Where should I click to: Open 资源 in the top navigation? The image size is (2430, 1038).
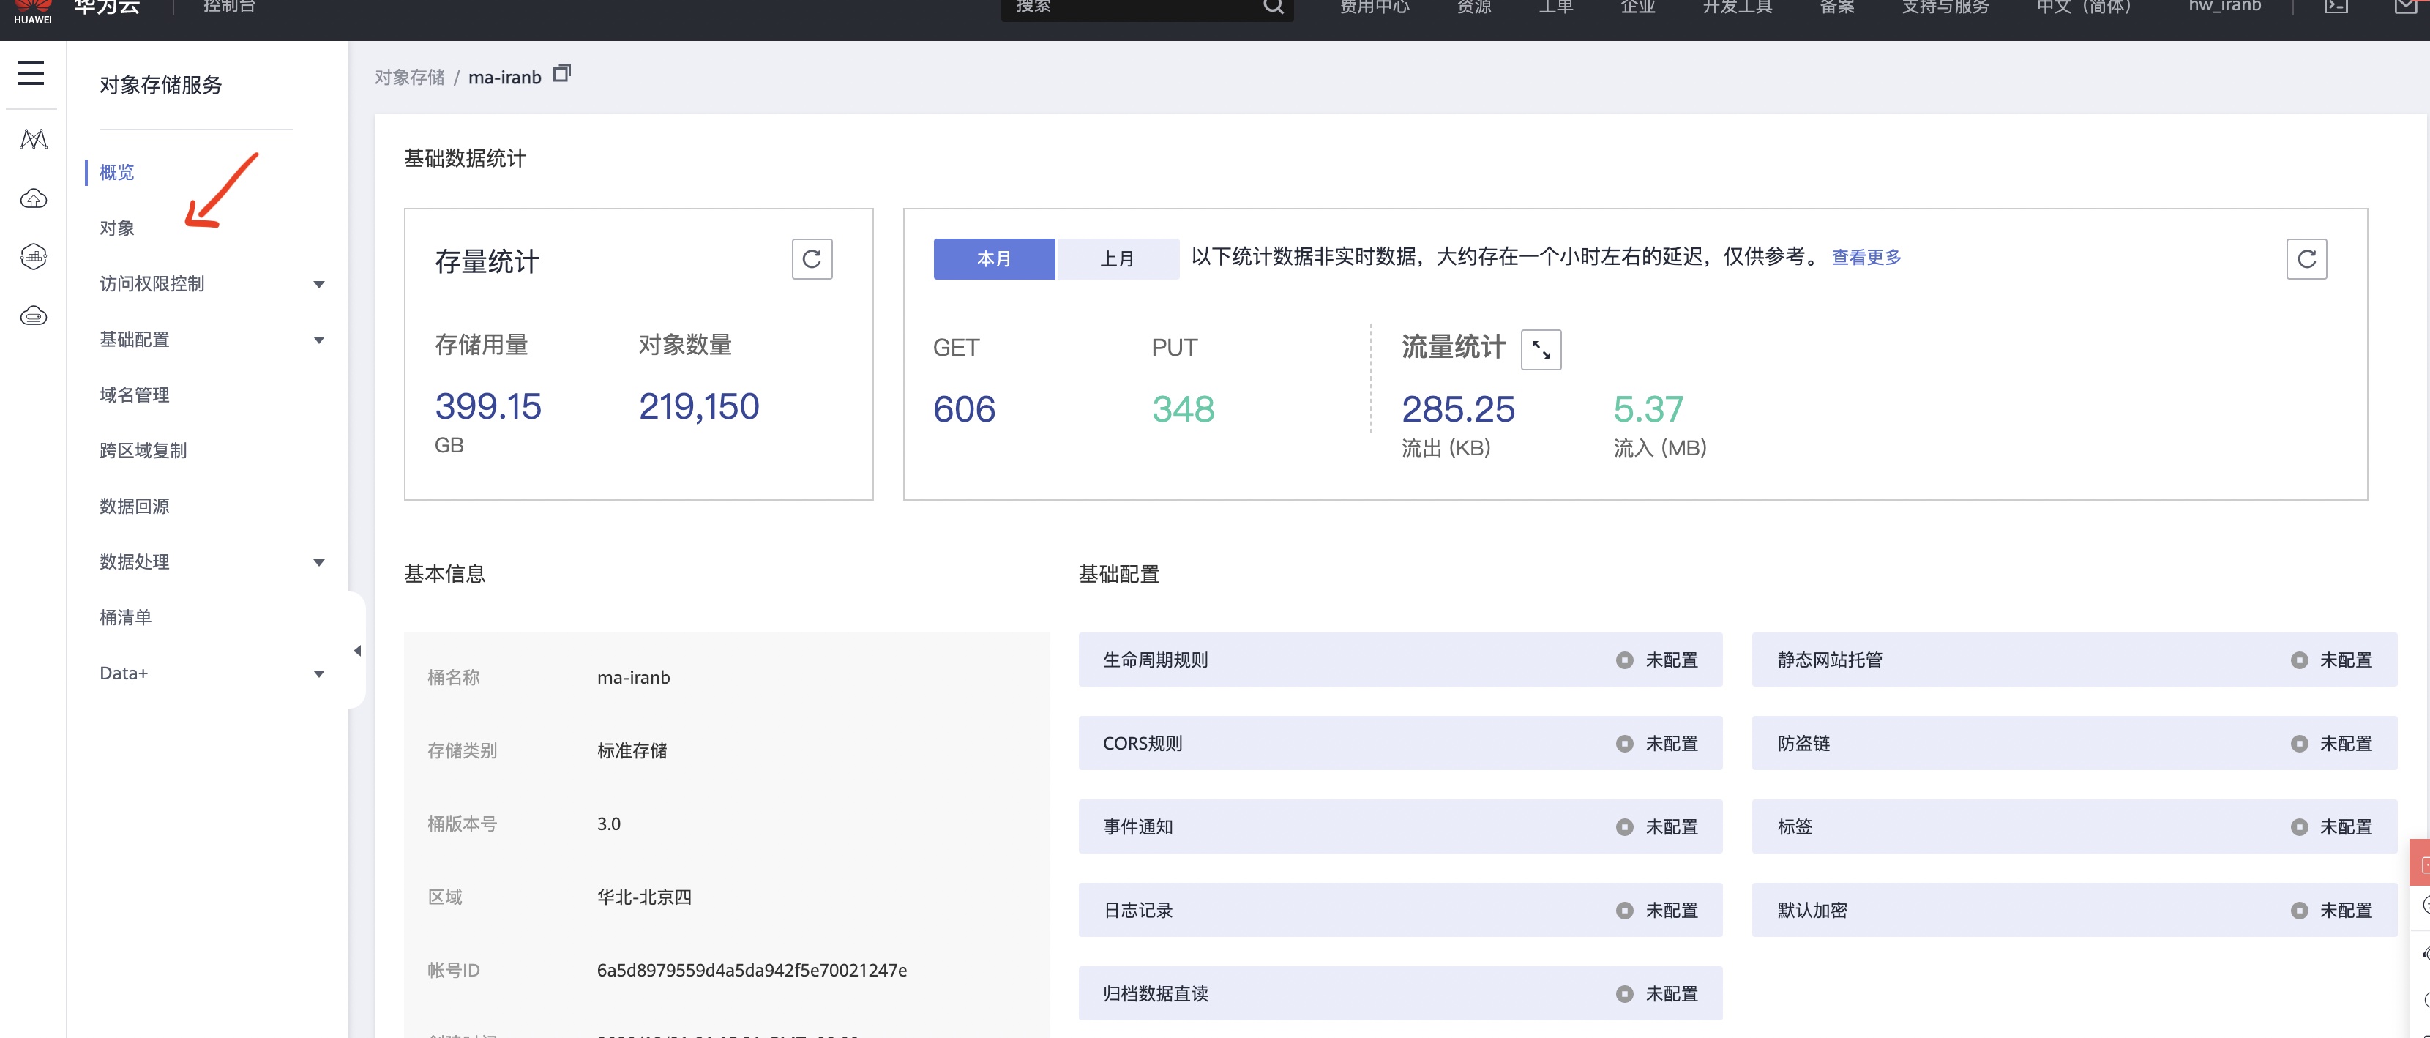[1473, 7]
